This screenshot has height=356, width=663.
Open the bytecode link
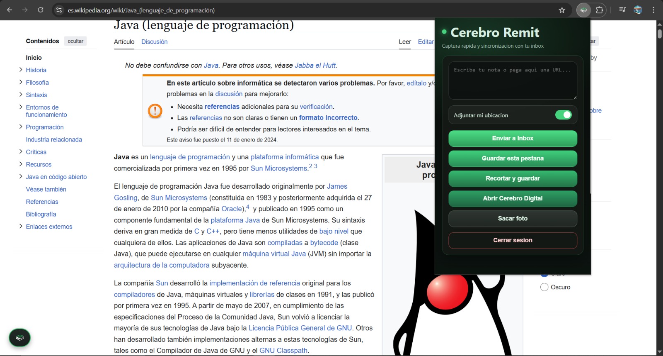click(324, 242)
